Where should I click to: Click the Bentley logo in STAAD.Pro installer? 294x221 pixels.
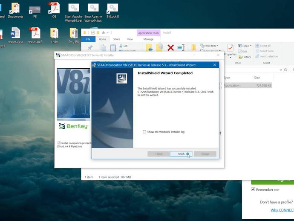pyautogui.click(x=73, y=126)
